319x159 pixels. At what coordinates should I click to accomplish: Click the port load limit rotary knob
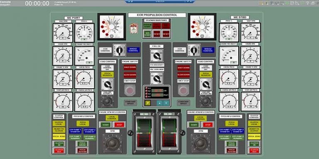click(x=108, y=101)
